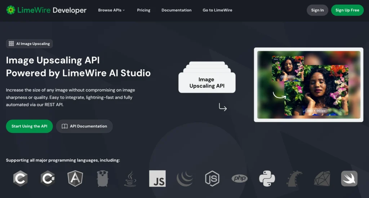Screen dimensions: 369x198
Task: Click the Image Upscaling API main heading
Action: pyautogui.click(x=53, y=60)
